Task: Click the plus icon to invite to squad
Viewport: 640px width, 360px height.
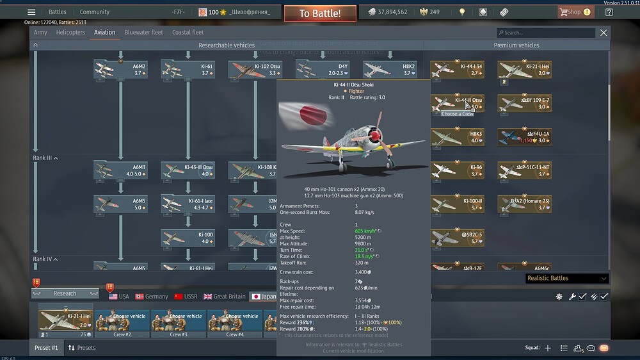Action: [548, 348]
